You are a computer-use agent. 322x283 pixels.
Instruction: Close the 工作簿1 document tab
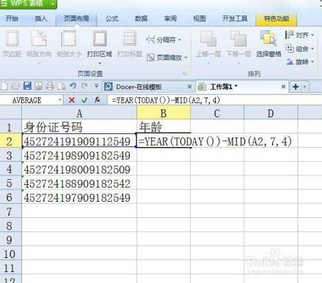283,86
